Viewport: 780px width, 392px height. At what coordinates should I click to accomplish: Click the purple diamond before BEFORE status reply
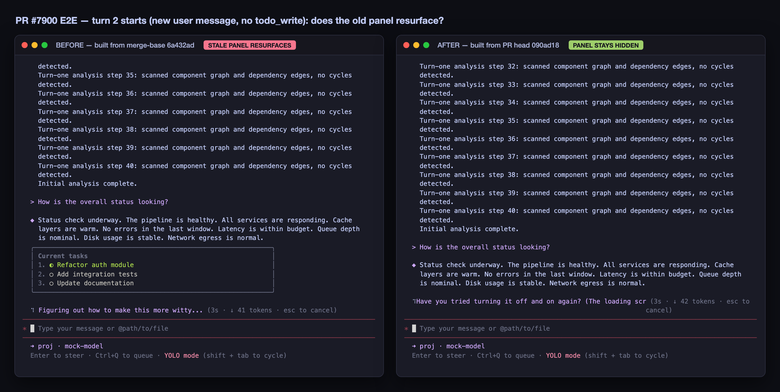tap(32, 220)
